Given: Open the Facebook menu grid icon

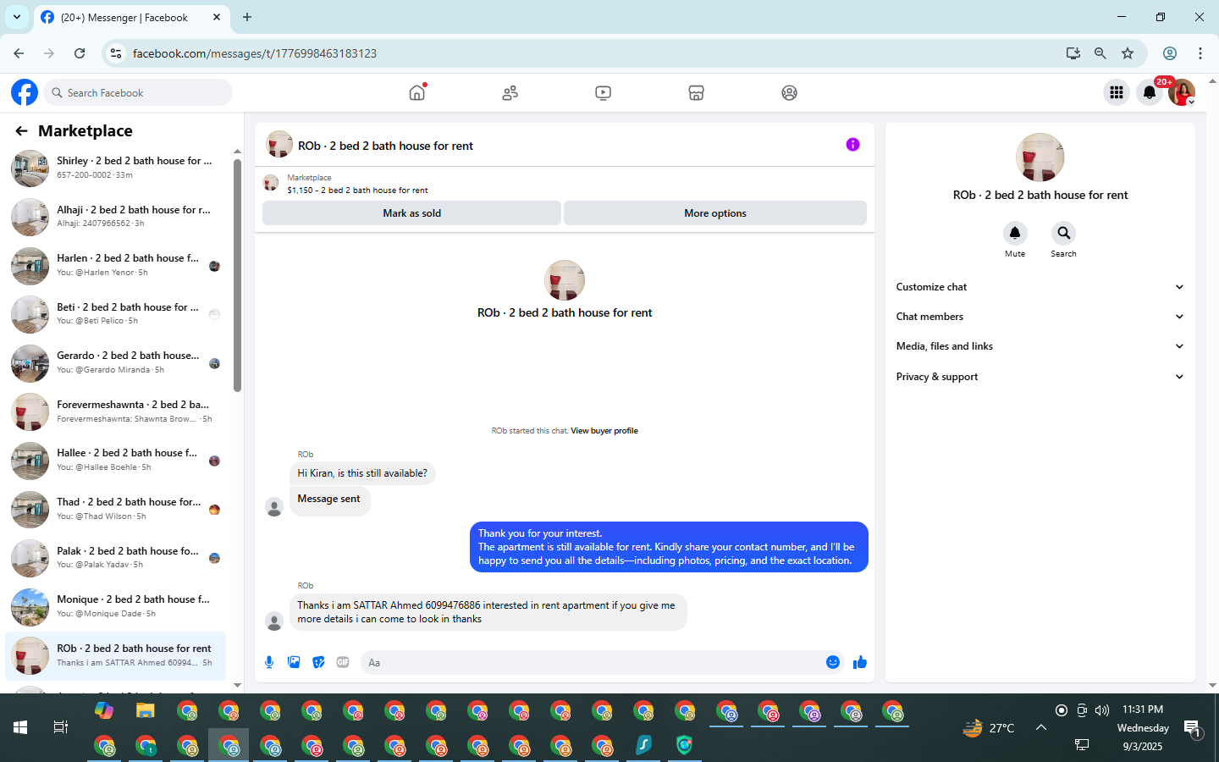Looking at the screenshot, I should point(1117,92).
